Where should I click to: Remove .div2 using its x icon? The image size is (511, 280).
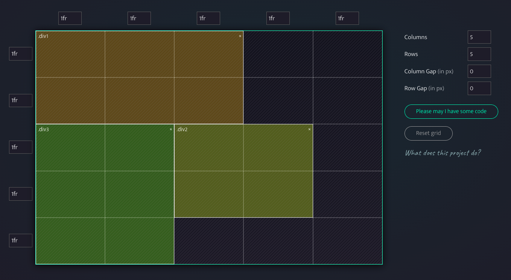point(309,129)
